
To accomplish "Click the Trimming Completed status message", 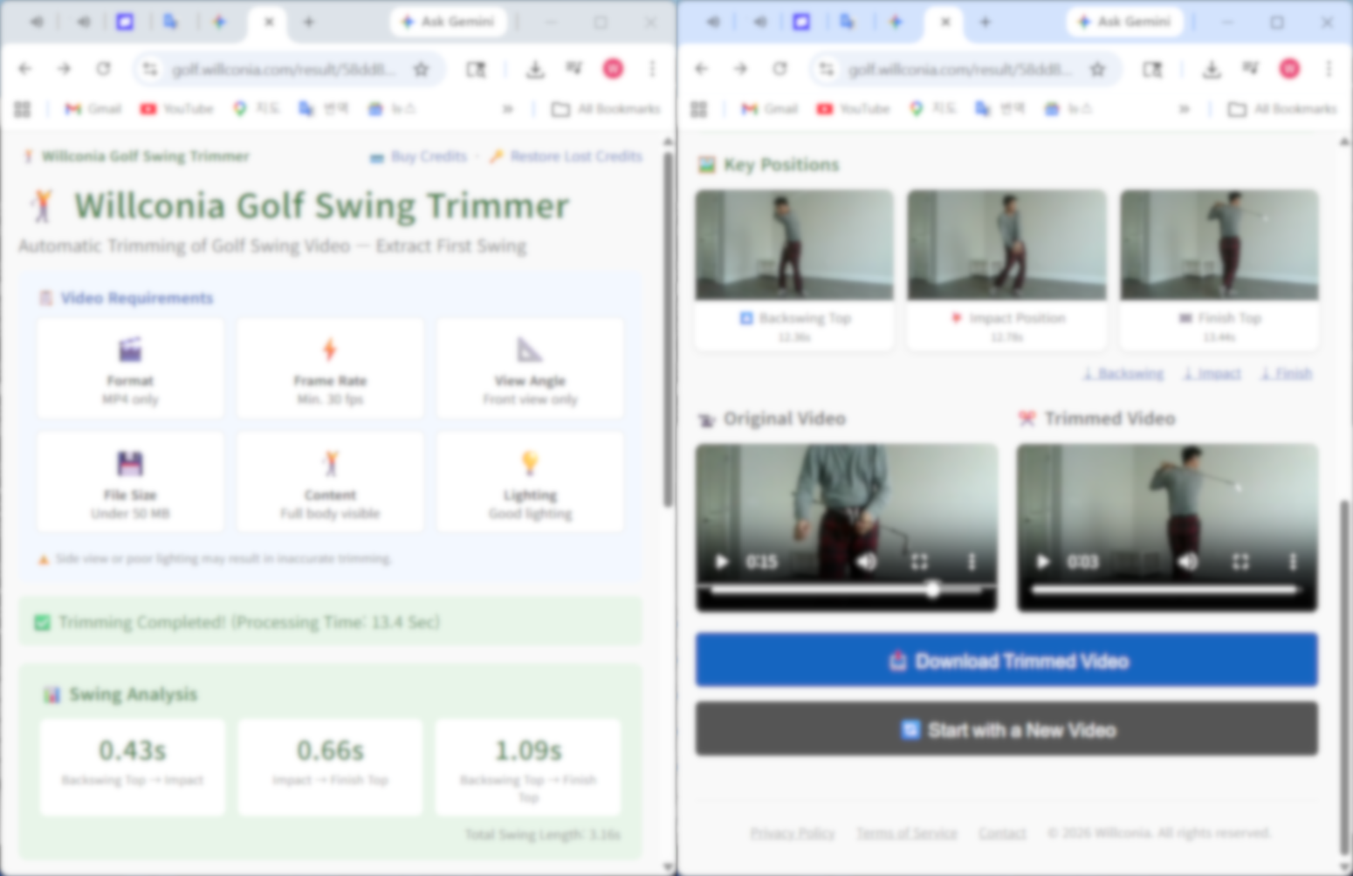I will tap(330, 622).
